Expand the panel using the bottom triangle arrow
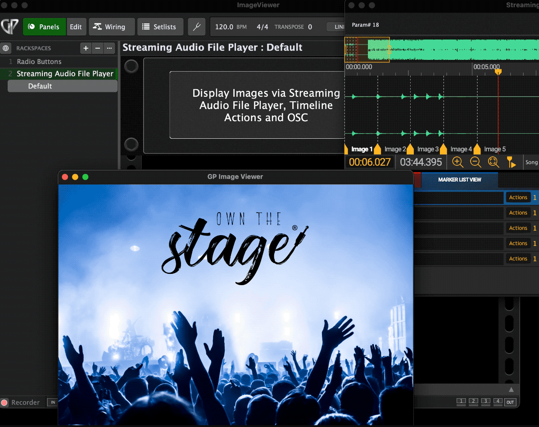This screenshot has height=427, width=539. (x=511, y=390)
